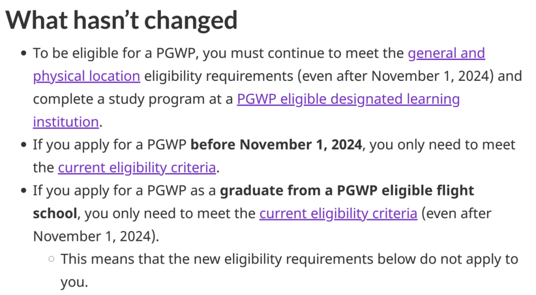Screen dimensions: 536x295
Task: Open "PGWP eligible designated learning" link
Action: click(x=348, y=99)
